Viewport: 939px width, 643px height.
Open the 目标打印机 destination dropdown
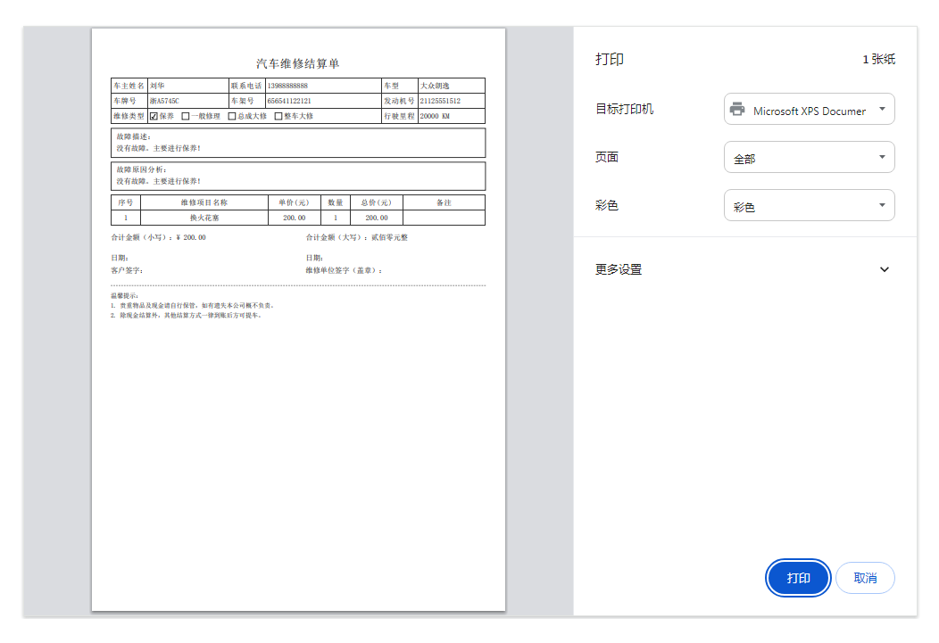coord(809,109)
